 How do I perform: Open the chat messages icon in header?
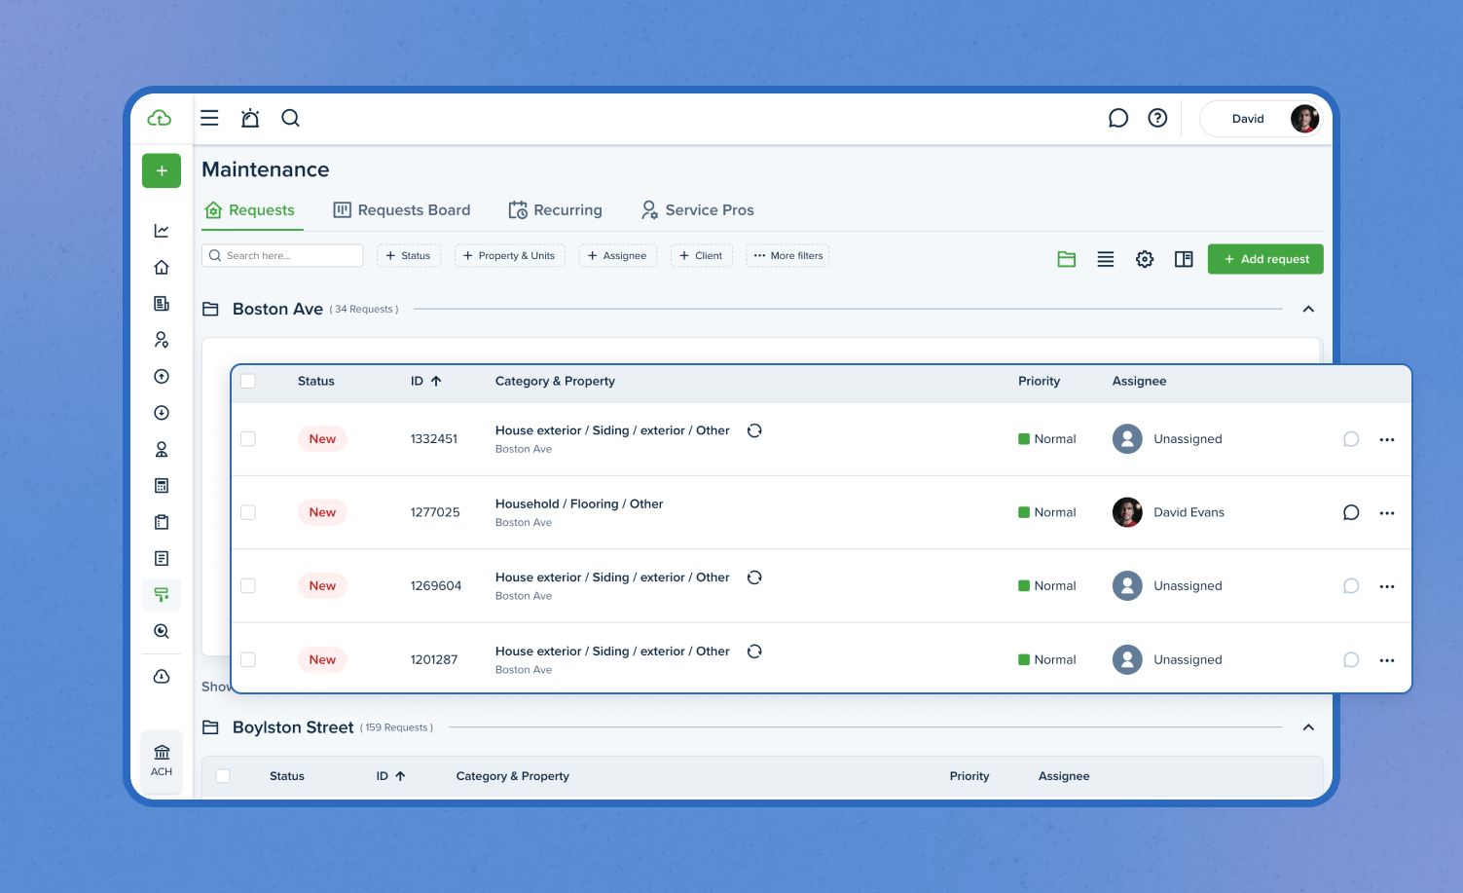[1118, 118]
